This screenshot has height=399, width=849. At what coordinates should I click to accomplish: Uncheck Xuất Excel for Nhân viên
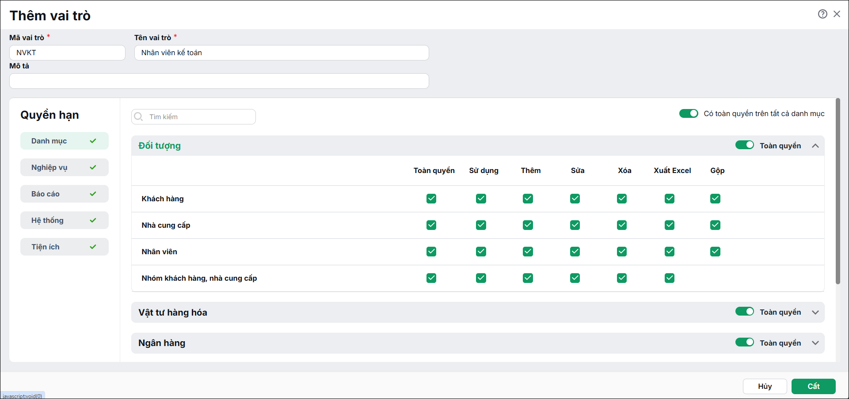click(x=670, y=252)
